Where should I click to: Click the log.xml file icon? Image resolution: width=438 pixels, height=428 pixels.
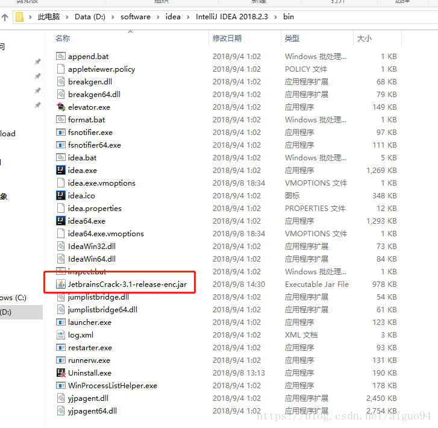point(61,335)
